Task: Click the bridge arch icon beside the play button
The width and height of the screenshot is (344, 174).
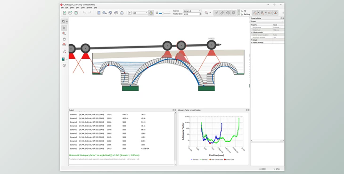Action: pyautogui.click(x=122, y=13)
